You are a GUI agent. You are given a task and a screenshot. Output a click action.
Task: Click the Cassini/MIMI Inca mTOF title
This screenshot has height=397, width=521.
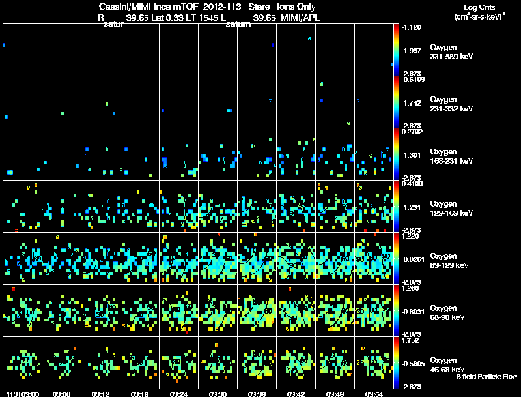pyautogui.click(x=148, y=7)
